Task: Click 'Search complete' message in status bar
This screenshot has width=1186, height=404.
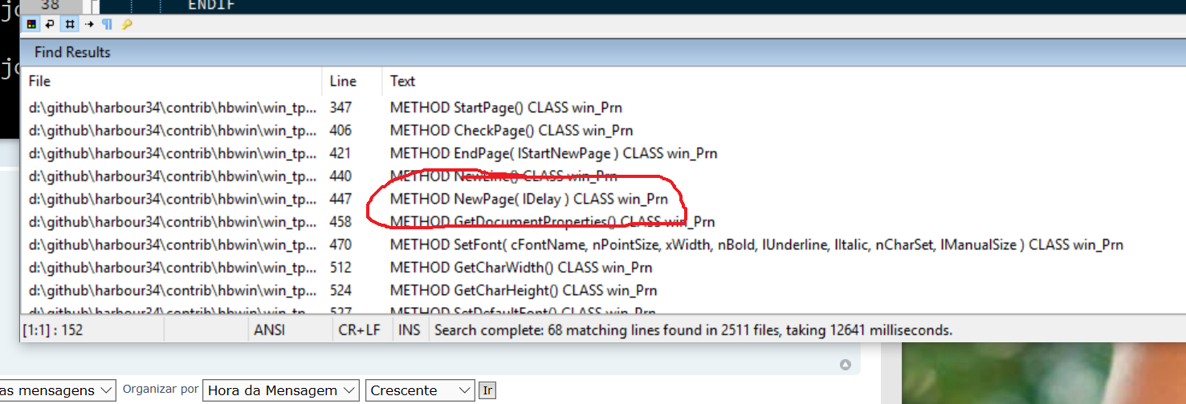Action: coord(694,329)
